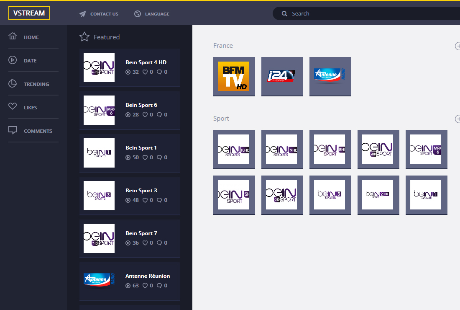Click comment icon on Bein Sport 3
This screenshot has height=310, width=460.
tap(159, 200)
